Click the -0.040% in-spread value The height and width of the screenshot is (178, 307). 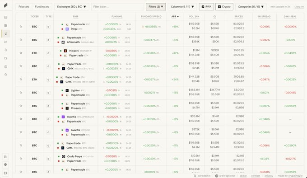click(x=264, y=27)
